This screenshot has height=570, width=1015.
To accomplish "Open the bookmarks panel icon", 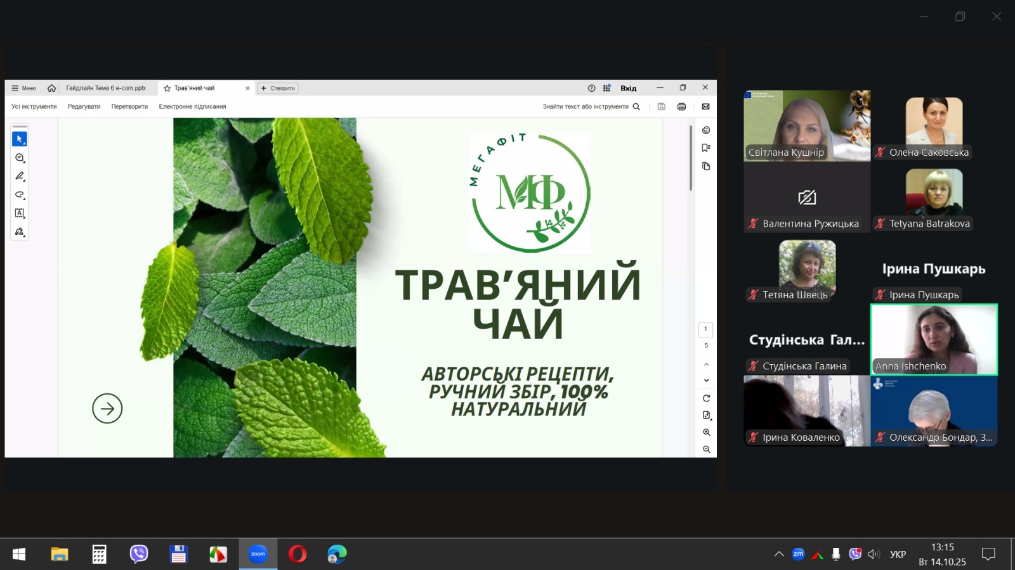I will pyautogui.click(x=706, y=148).
